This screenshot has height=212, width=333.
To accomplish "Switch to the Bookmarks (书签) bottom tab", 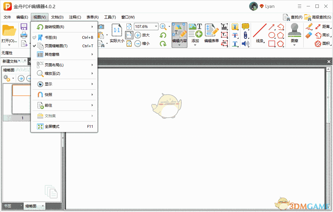I will pyautogui.click(x=8, y=206).
